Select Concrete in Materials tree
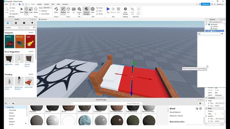This screenshot has height=129, width=230. [12, 110]
